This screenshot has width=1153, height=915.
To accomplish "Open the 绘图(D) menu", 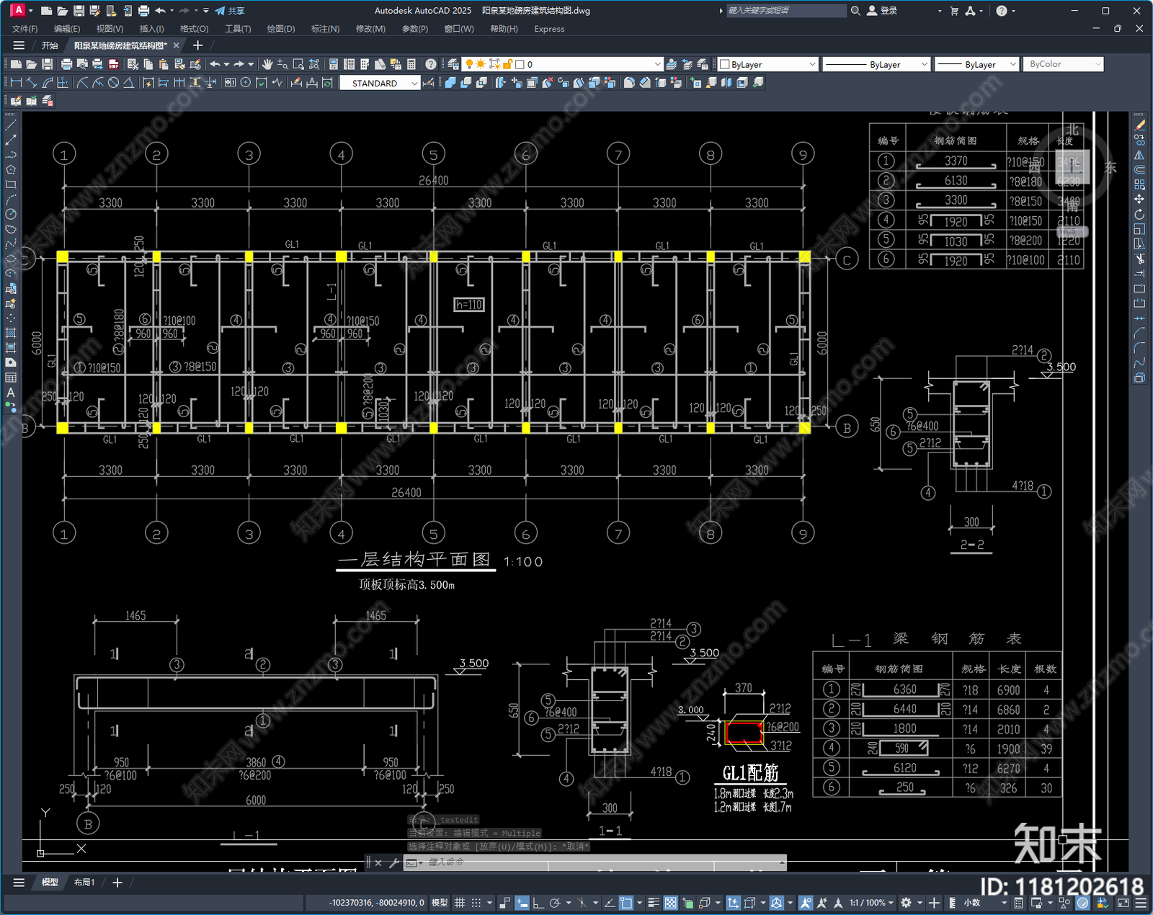I will [x=281, y=29].
